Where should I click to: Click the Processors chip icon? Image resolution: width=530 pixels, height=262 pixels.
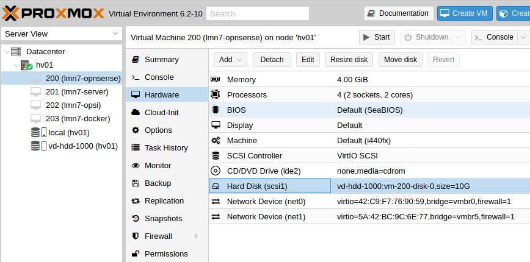[215, 95]
